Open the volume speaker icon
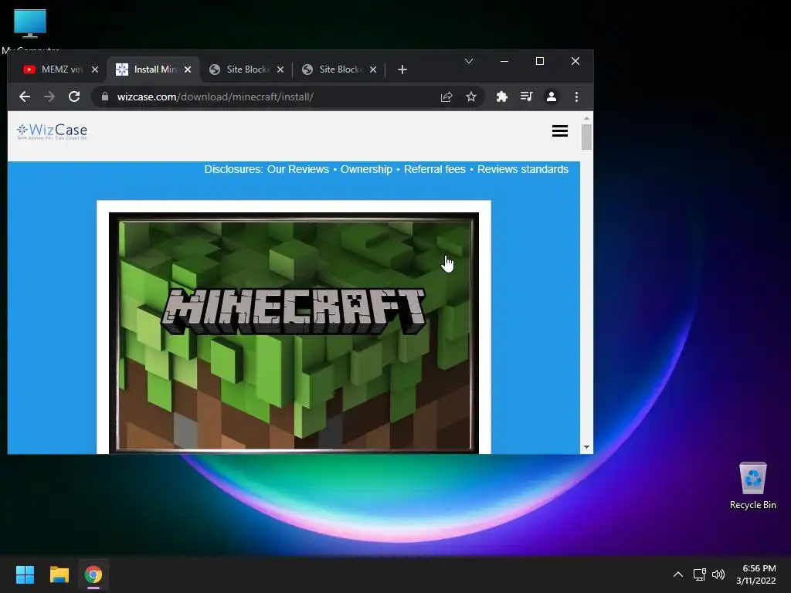Image resolution: width=791 pixels, height=593 pixels. [718, 574]
